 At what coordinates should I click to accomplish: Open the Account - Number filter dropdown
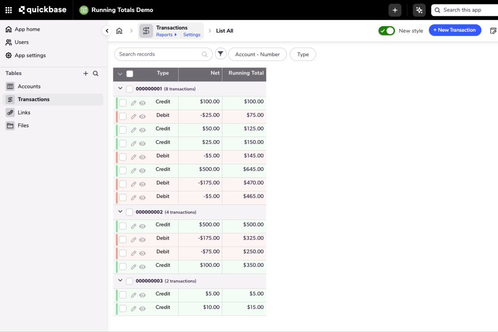(x=258, y=54)
